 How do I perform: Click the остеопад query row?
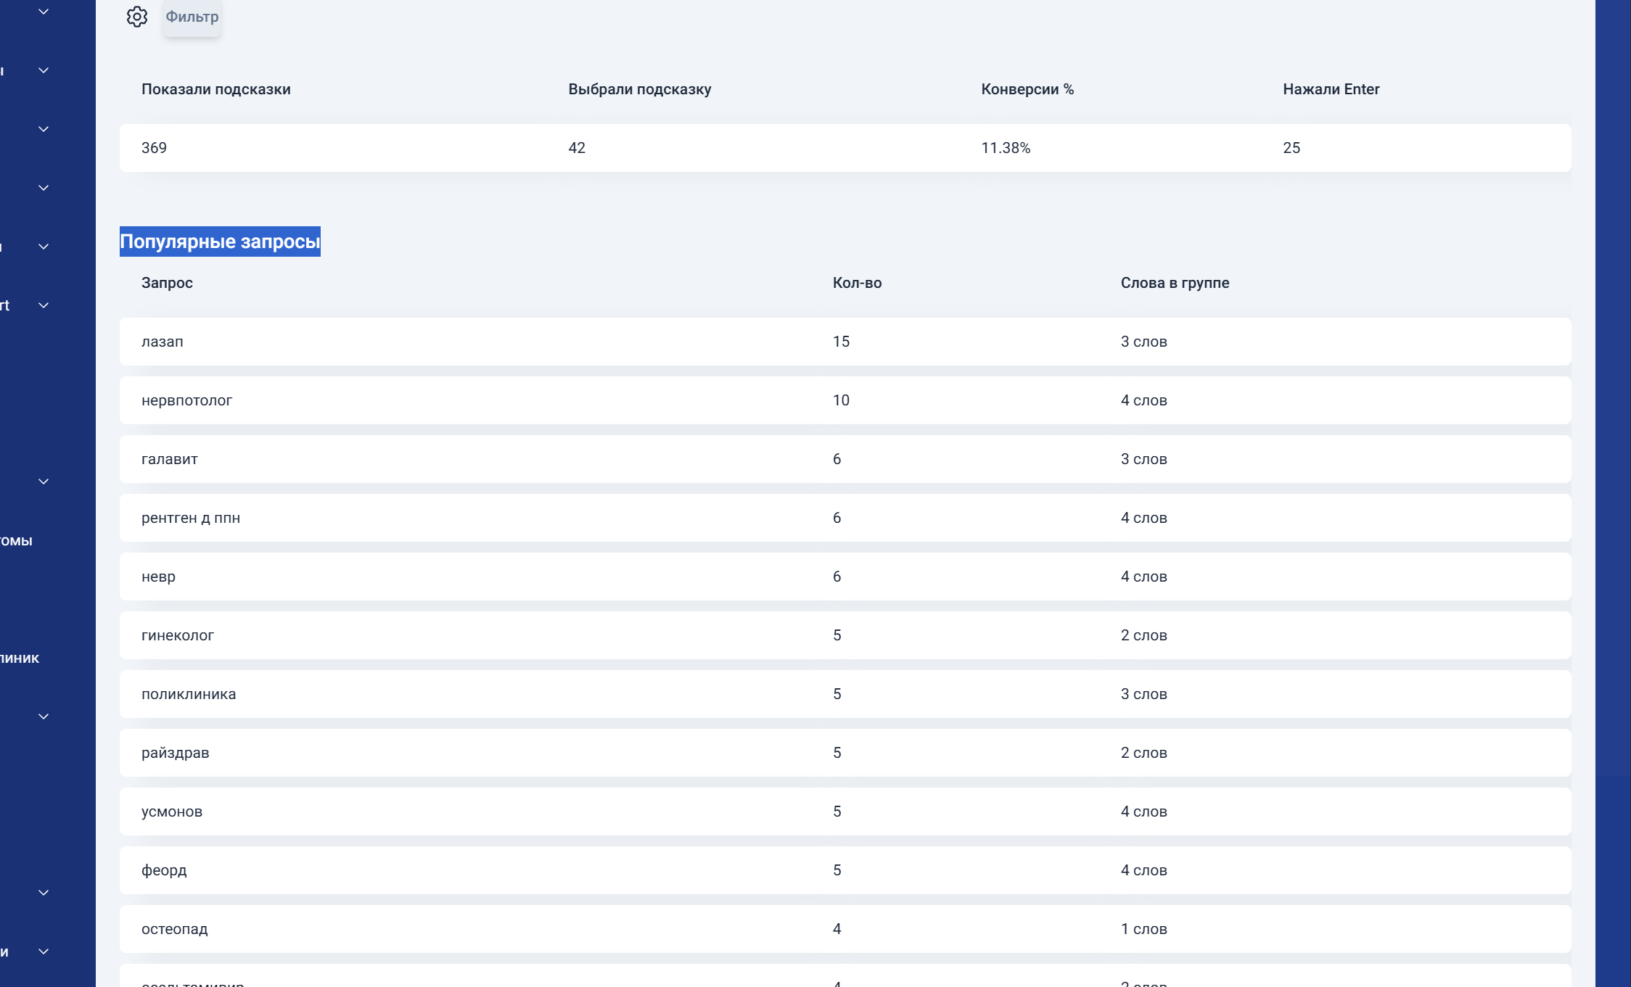coord(845,929)
